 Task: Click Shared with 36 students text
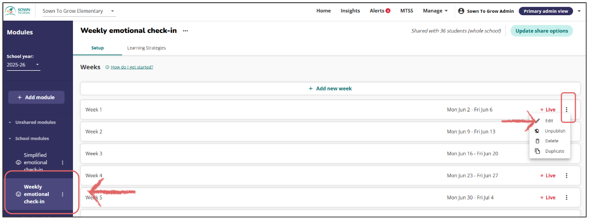coord(456,31)
